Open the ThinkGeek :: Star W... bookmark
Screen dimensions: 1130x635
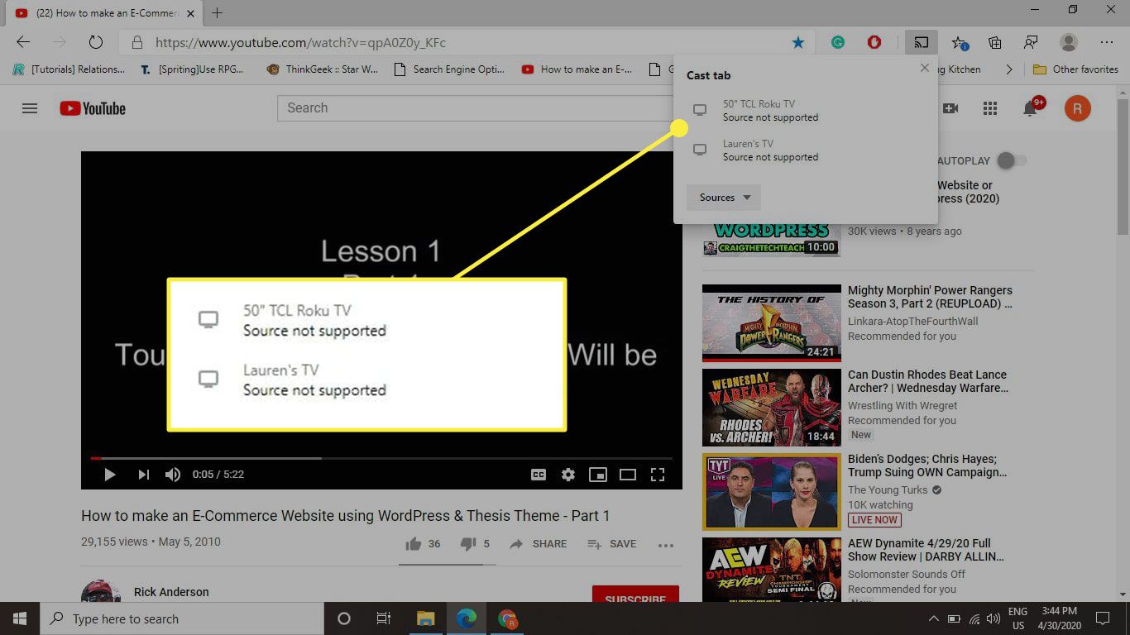coord(323,69)
